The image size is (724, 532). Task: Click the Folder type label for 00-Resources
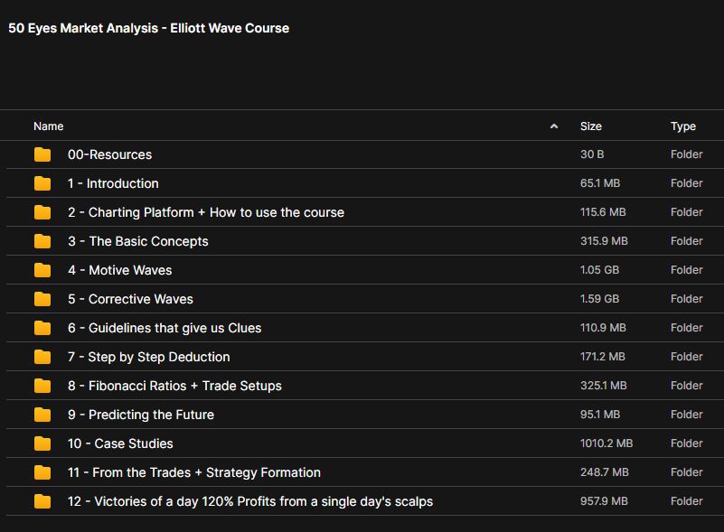pos(687,154)
